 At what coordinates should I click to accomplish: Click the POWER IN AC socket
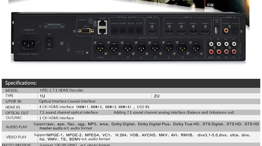[29, 42]
